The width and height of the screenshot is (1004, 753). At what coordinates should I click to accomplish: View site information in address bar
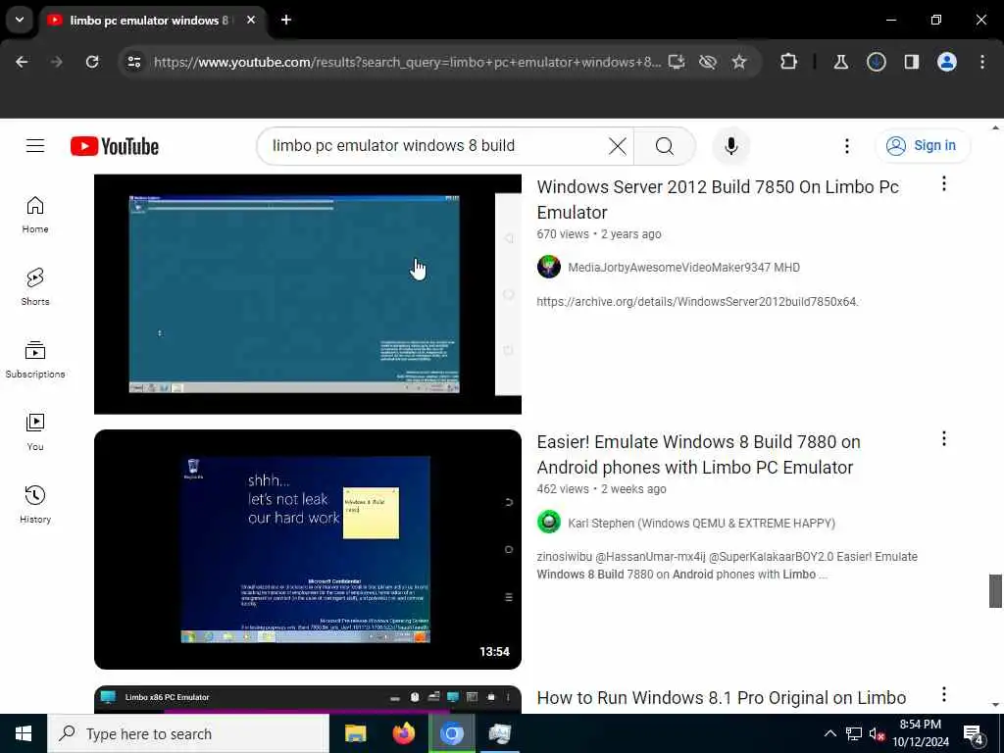click(x=133, y=62)
